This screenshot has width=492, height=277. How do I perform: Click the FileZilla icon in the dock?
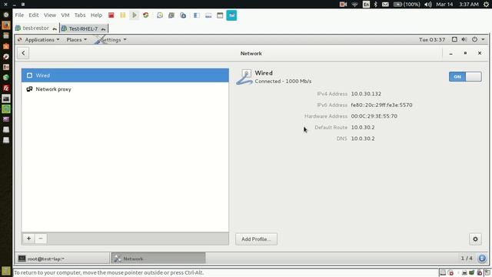pos(6,88)
